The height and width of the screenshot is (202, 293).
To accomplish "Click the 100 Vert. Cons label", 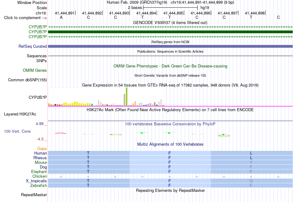I will coord(17,131).
